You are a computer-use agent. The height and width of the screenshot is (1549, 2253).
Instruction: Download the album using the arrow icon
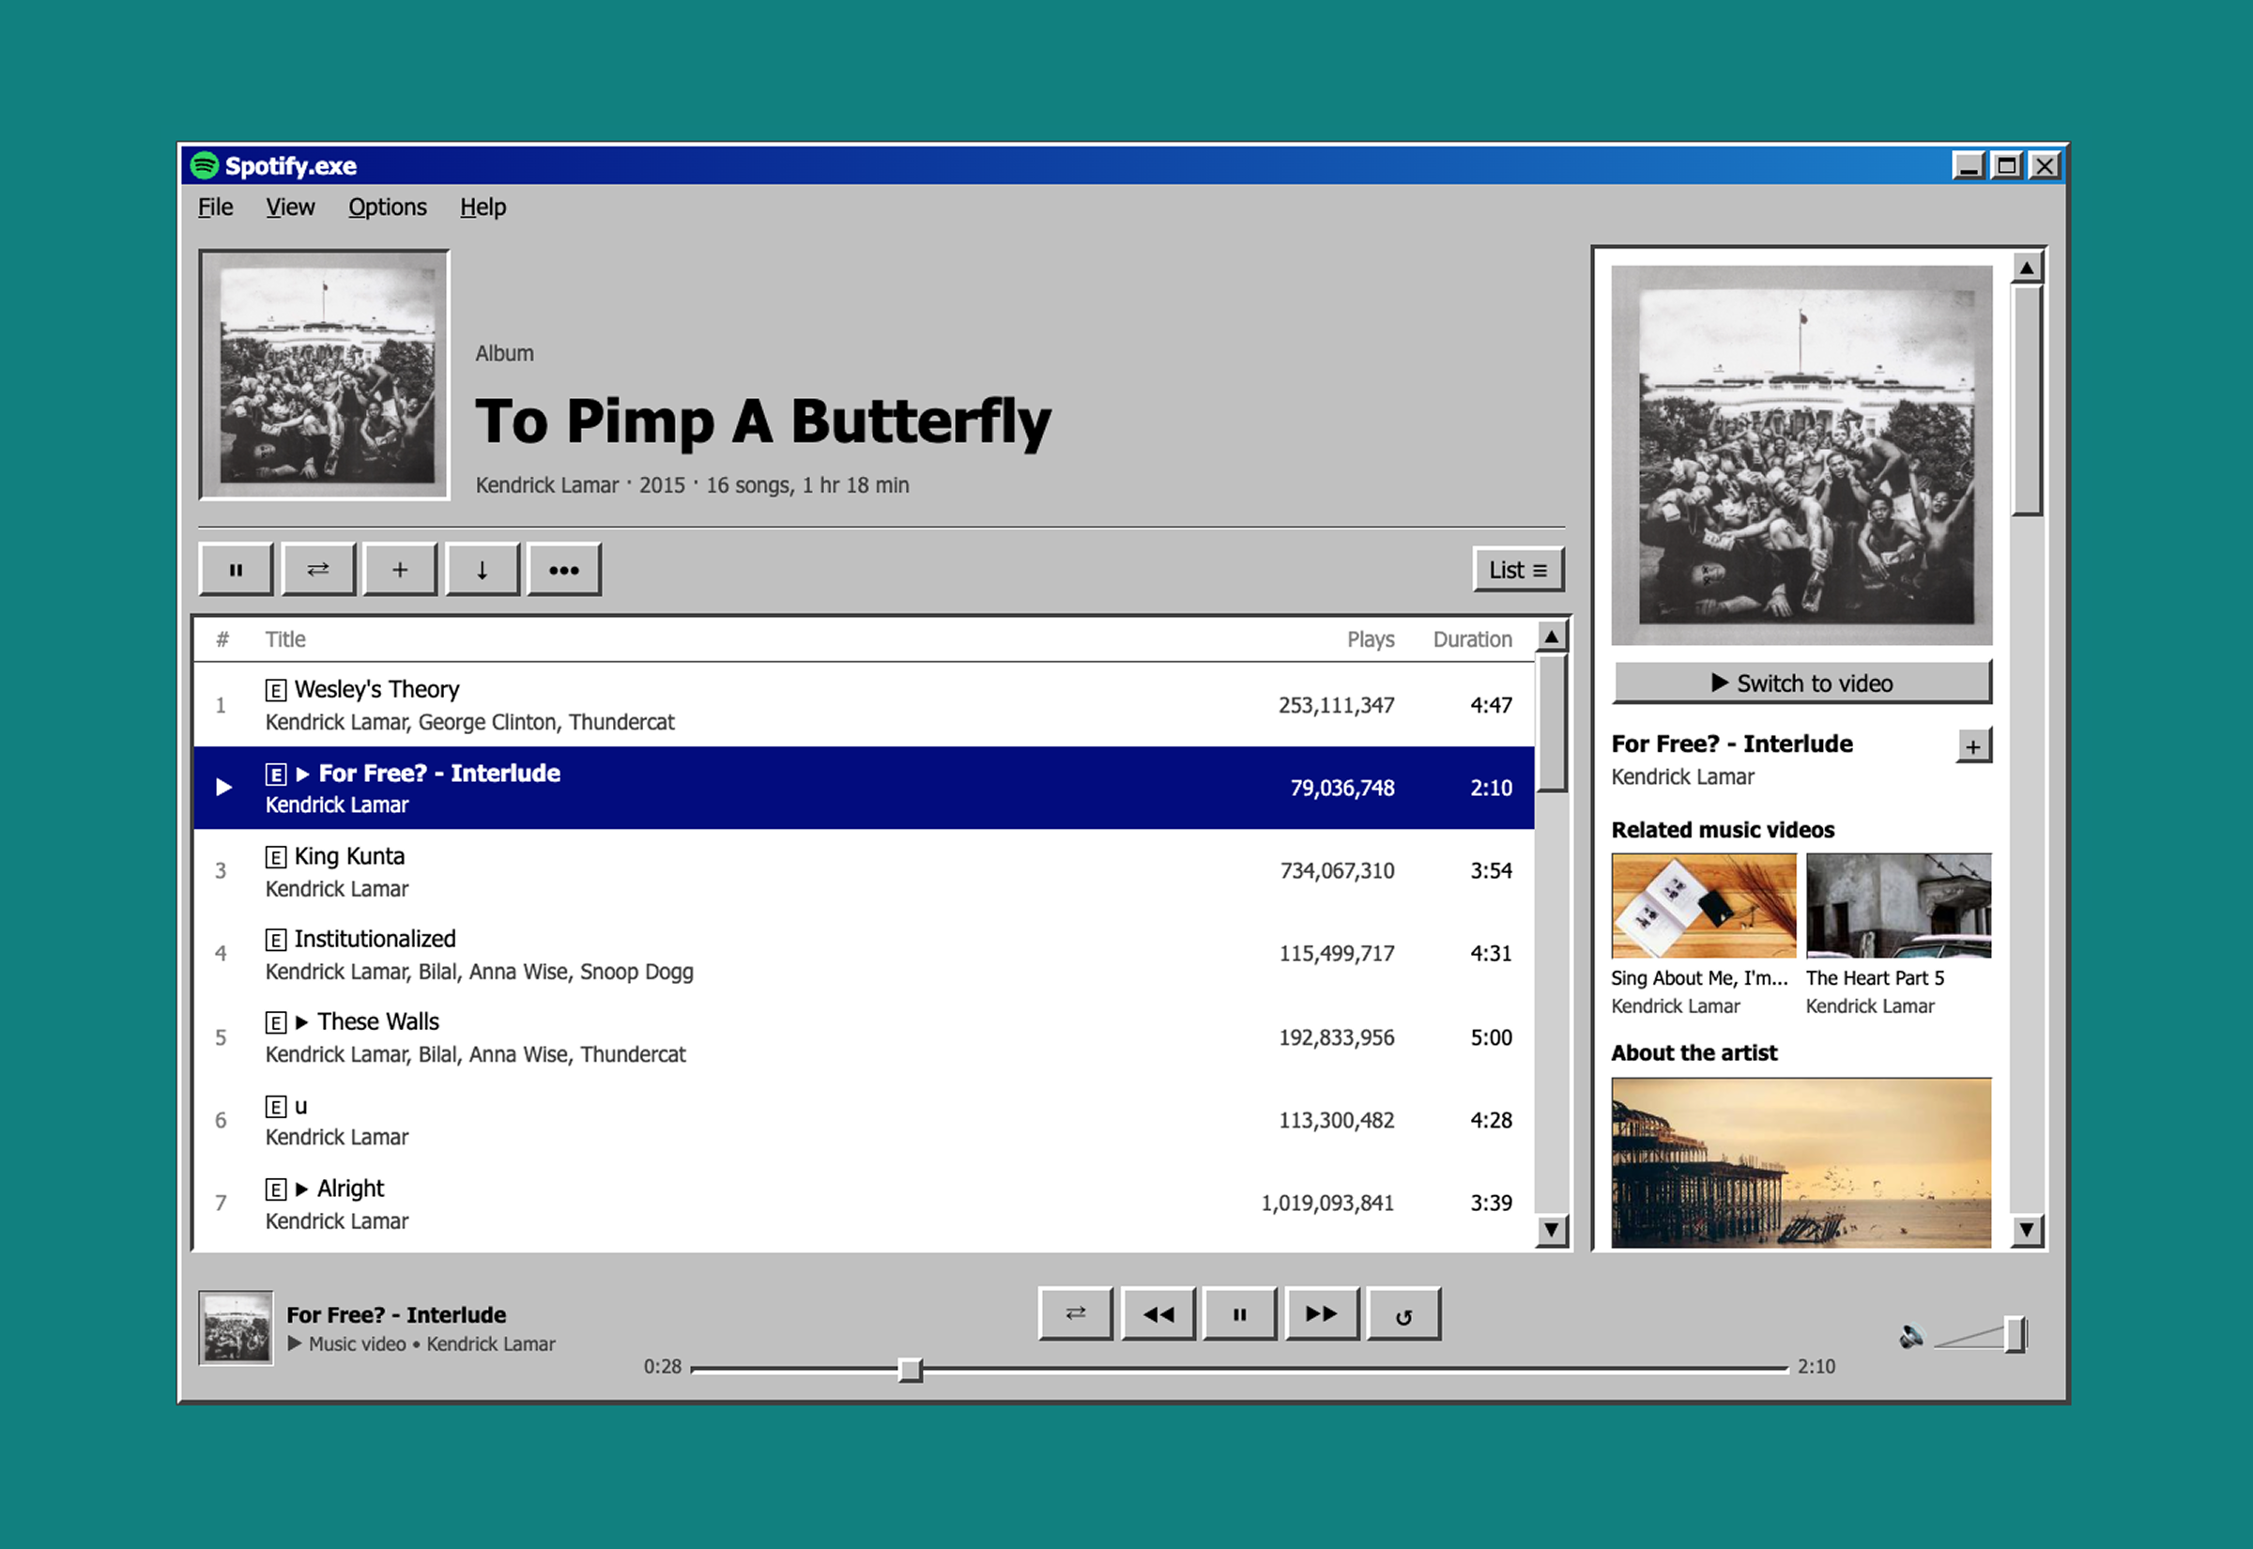click(x=482, y=570)
